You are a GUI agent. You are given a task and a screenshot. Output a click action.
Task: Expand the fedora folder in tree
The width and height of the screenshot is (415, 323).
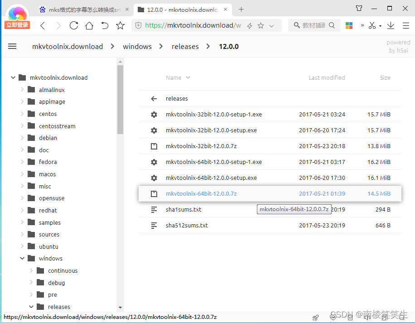[x=22, y=162]
